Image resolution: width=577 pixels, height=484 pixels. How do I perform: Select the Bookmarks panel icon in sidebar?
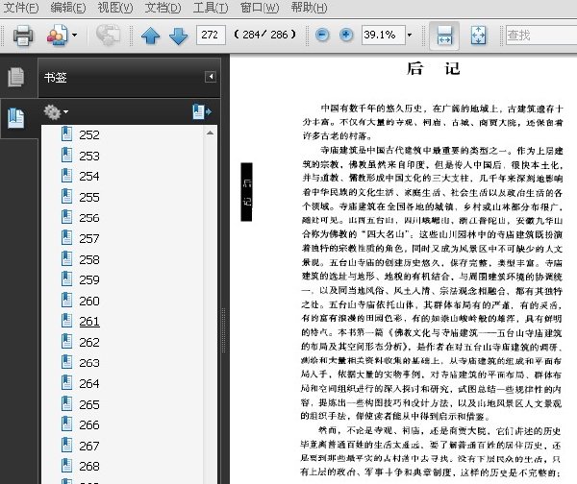pyautogui.click(x=15, y=118)
